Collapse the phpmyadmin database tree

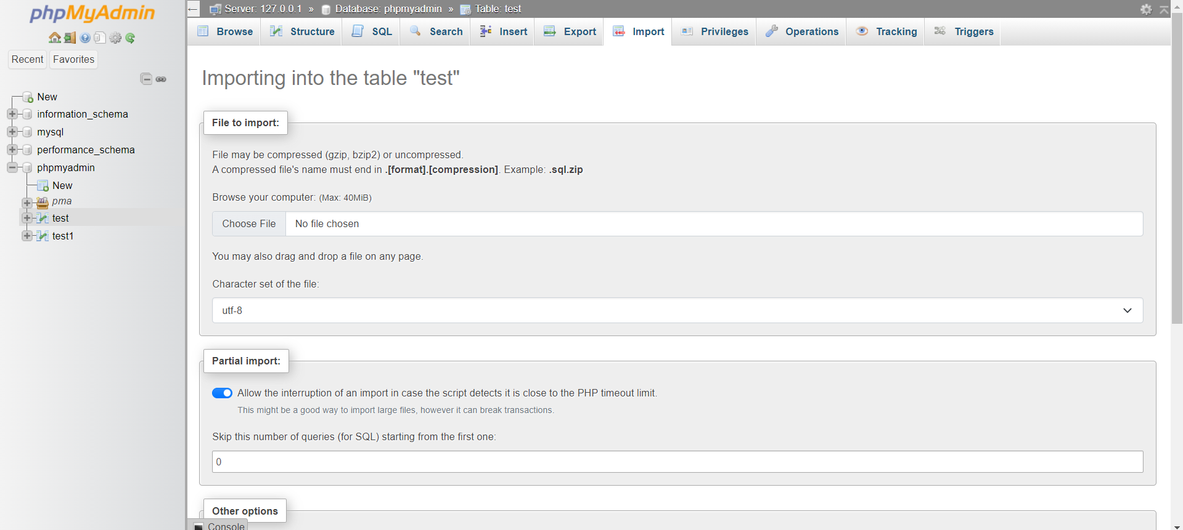coord(12,167)
